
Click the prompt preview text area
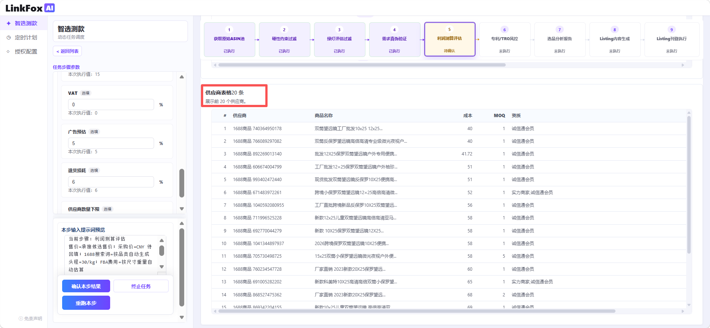(111, 254)
